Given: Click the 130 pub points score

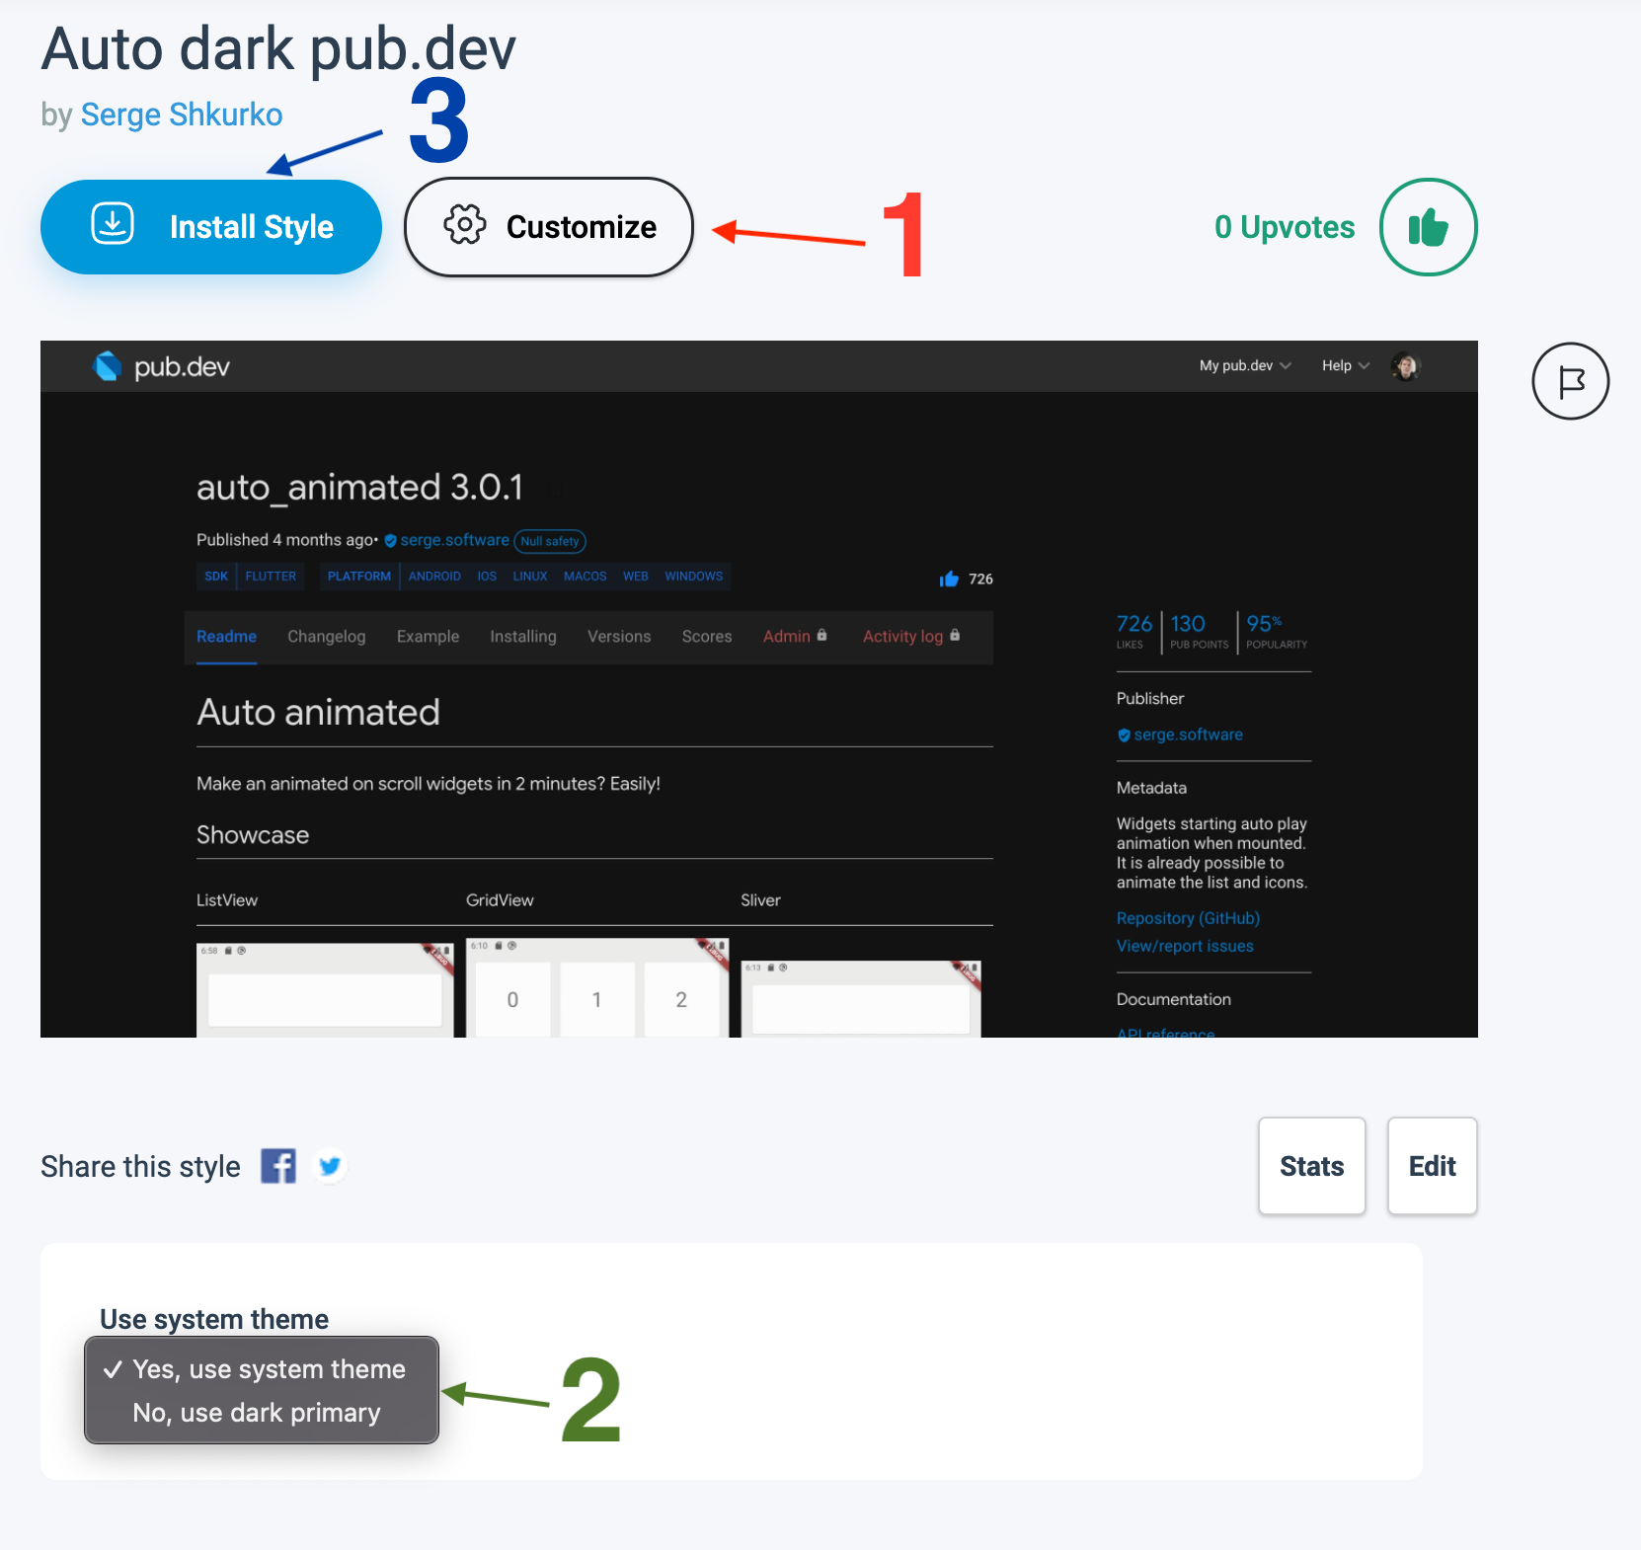Looking at the screenshot, I should [1199, 631].
